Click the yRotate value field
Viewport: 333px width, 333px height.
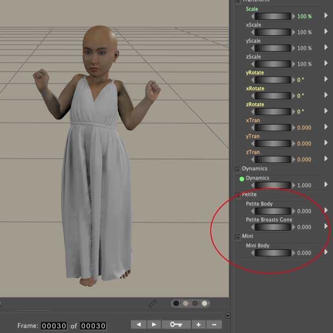point(300,80)
